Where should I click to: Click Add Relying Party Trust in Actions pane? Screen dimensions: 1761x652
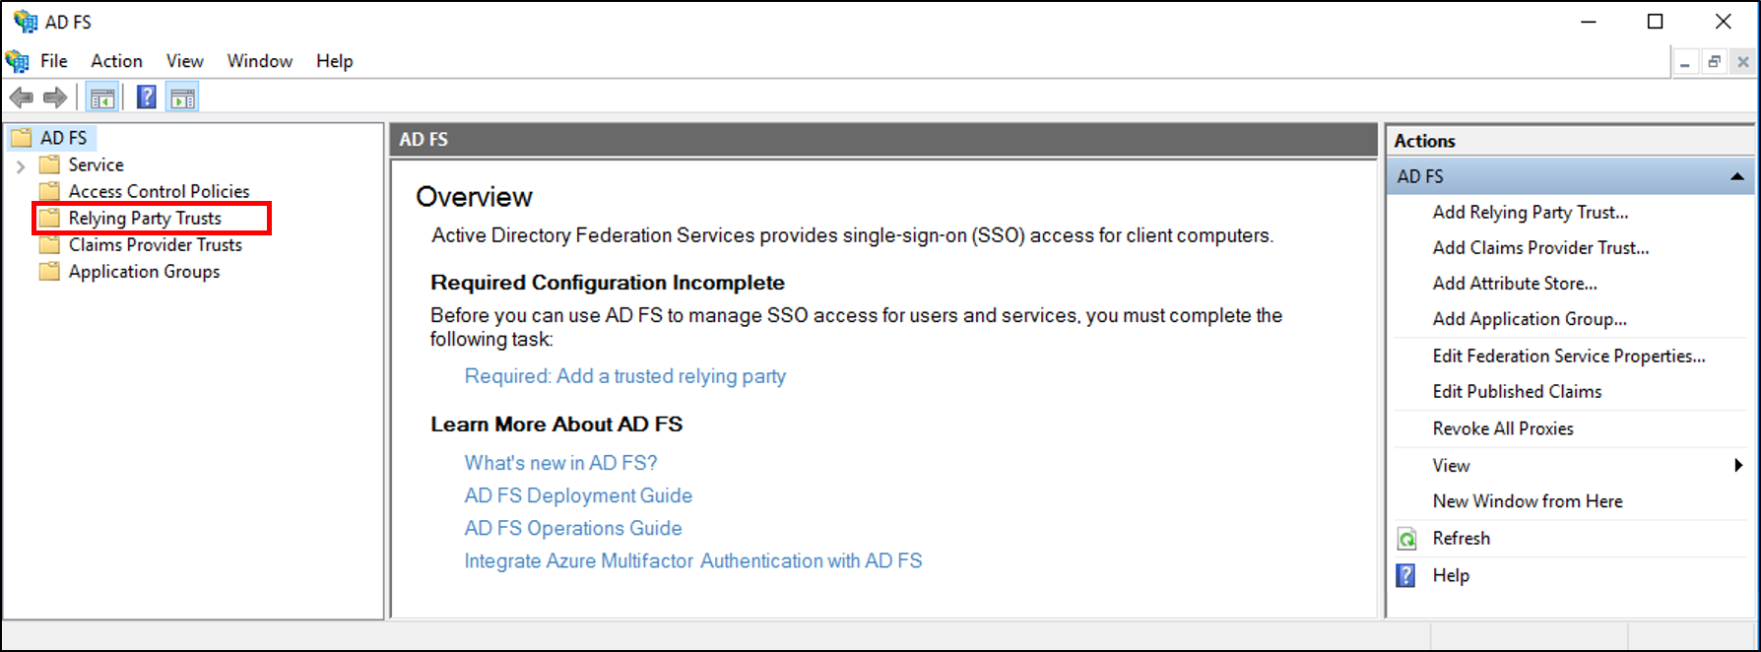click(1530, 212)
